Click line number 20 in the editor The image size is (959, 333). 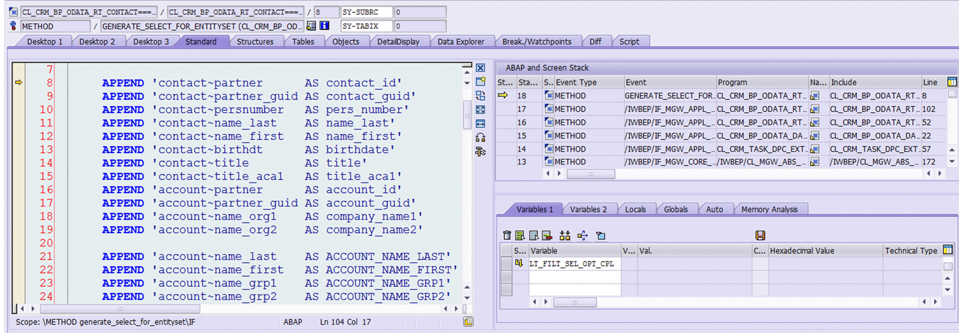click(x=46, y=243)
